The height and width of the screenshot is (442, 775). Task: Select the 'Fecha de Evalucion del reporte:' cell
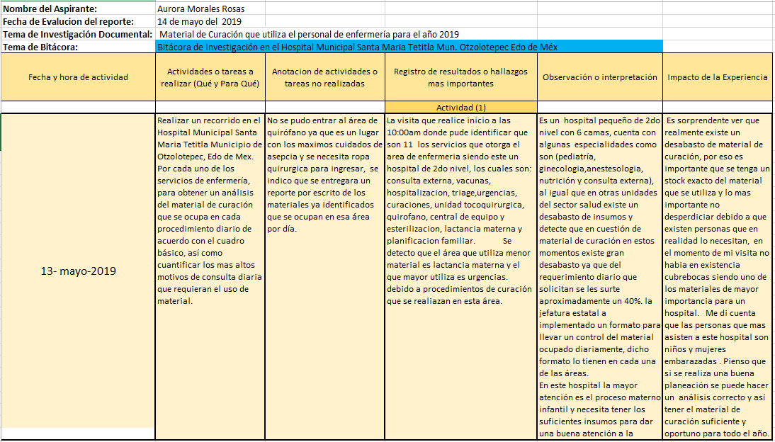(68, 21)
